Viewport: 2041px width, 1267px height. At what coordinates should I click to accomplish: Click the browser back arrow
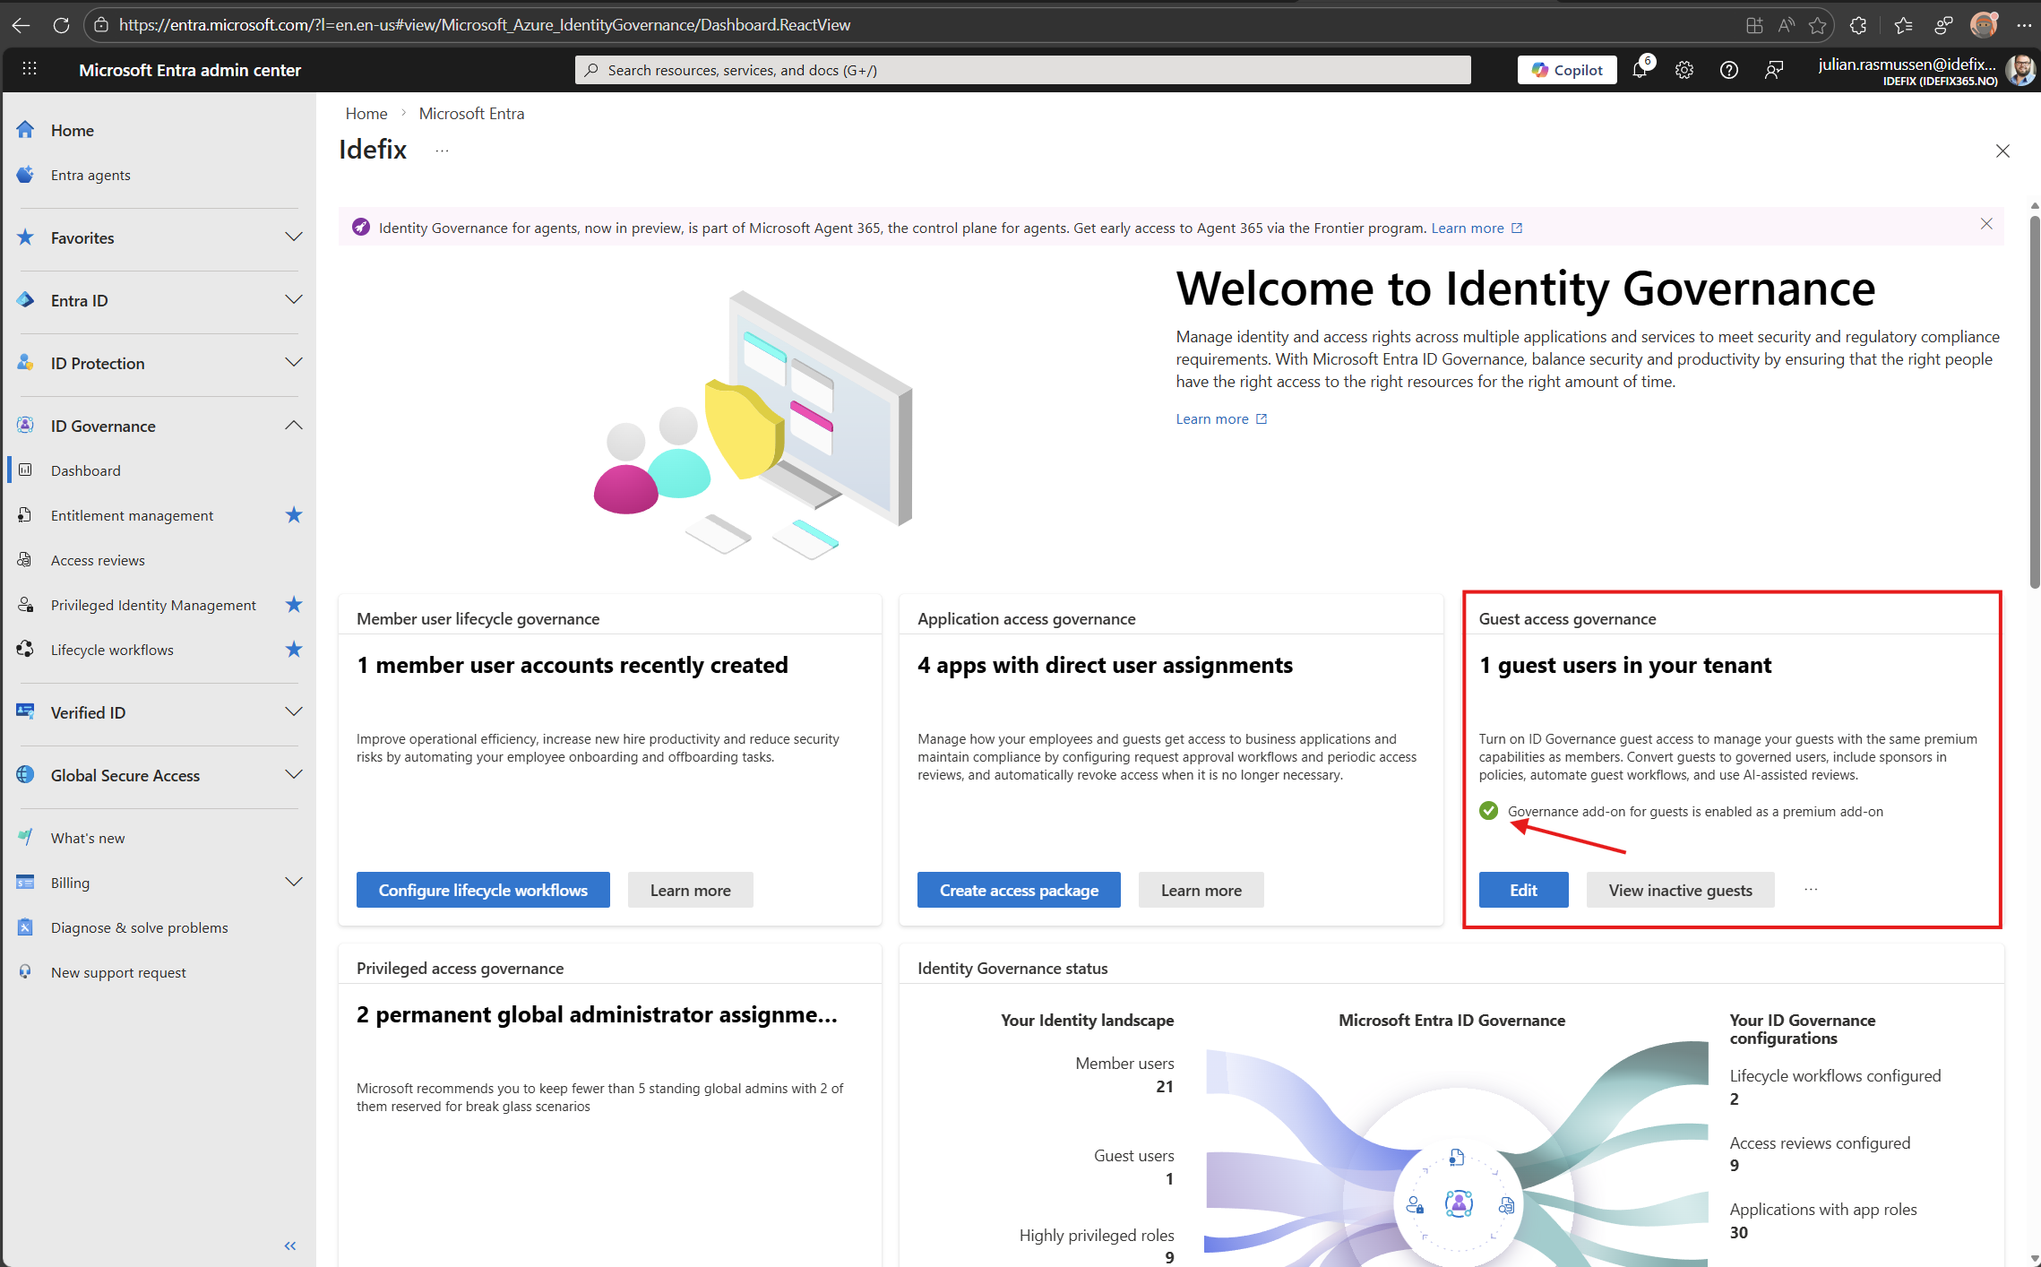[21, 25]
